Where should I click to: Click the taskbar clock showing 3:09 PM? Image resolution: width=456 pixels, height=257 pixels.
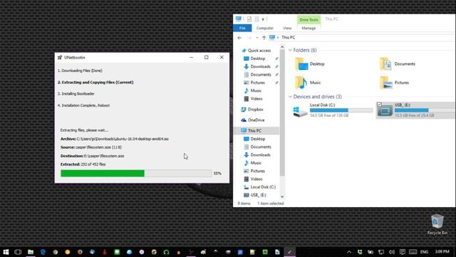tap(442, 251)
